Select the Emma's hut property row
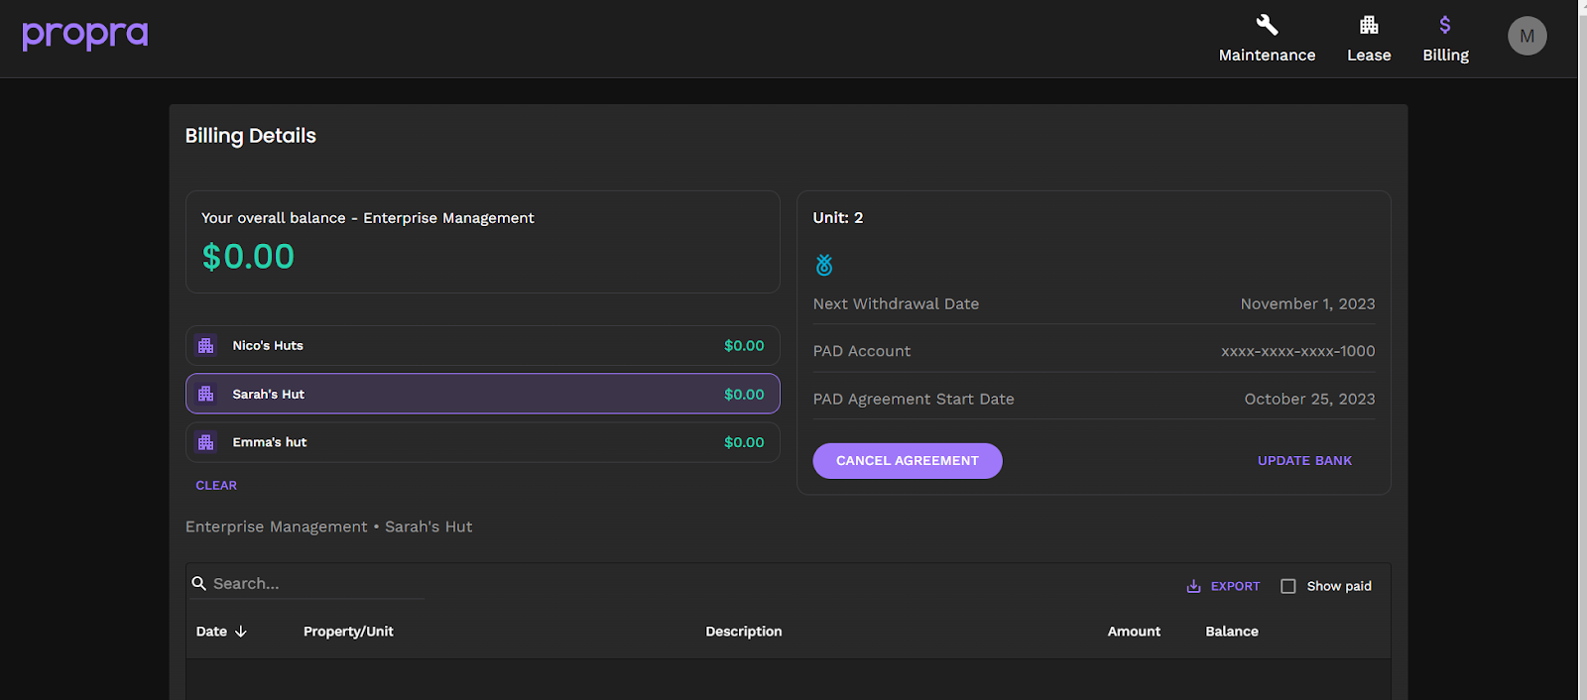Image resolution: width=1587 pixels, height=700 pixels. 483,442
